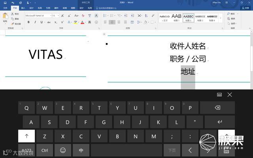Expand multilevel list options

tap(121, 16)
